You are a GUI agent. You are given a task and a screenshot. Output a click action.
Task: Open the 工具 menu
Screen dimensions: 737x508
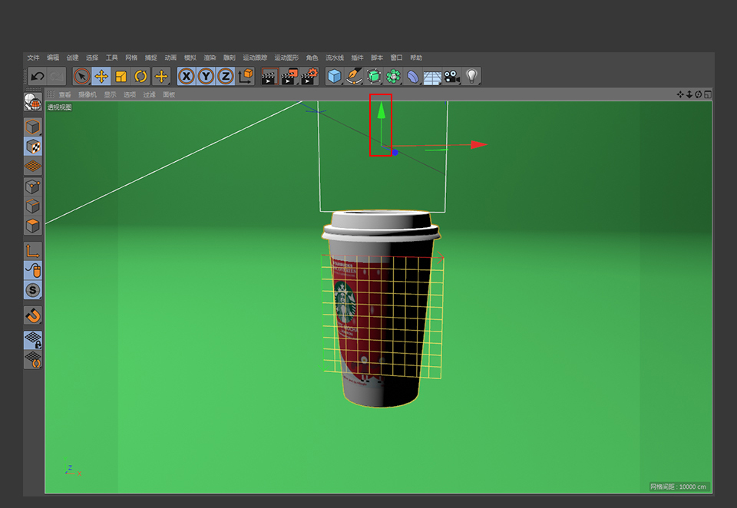[112, 58]
